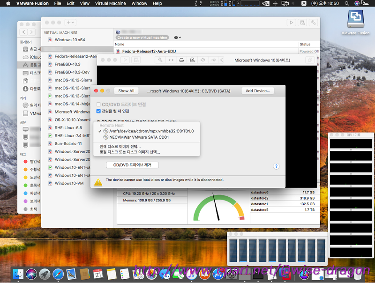Click the 빨간색 red tag in Finder

click(x=32, y=161)
